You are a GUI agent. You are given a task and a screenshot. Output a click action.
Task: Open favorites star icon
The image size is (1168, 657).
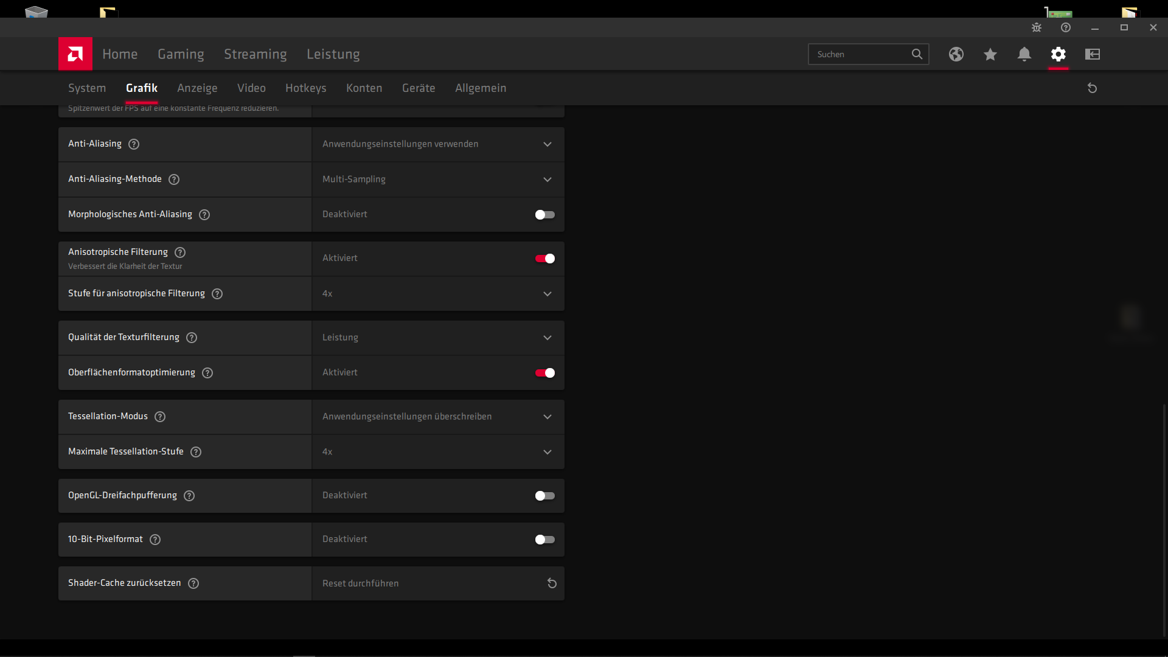point(990,54)
